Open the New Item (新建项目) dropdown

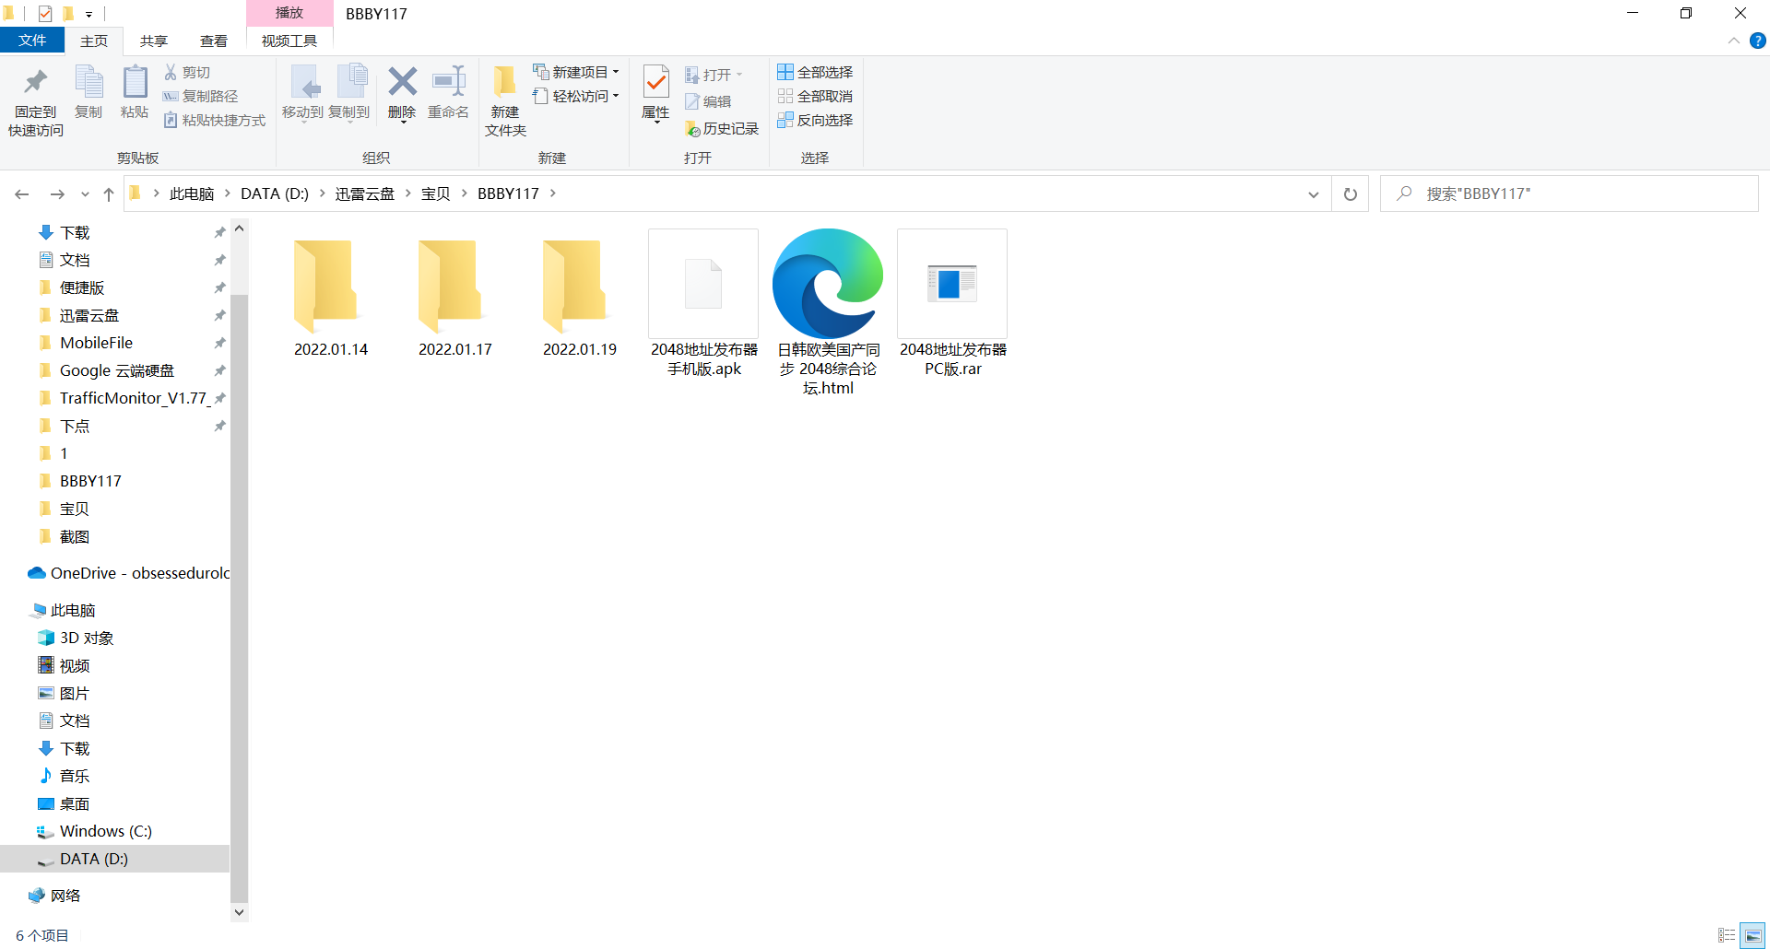click(x=577, y=72)
